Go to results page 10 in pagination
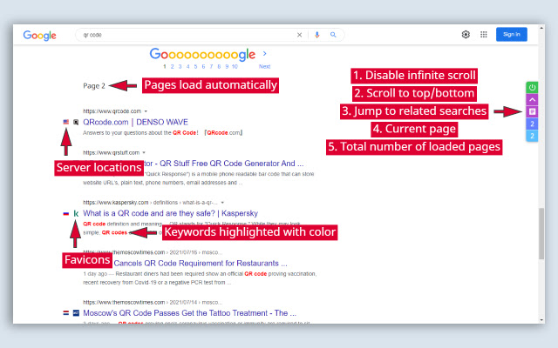This screenshot has width=558, height=348. [x=235, y=66]
